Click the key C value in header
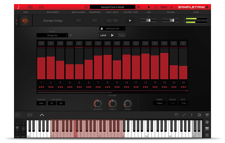 click(172, 7)
